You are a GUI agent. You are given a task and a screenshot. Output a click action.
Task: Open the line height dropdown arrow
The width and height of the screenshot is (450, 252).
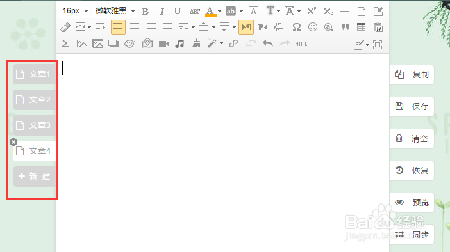click(x=193, y=28)
